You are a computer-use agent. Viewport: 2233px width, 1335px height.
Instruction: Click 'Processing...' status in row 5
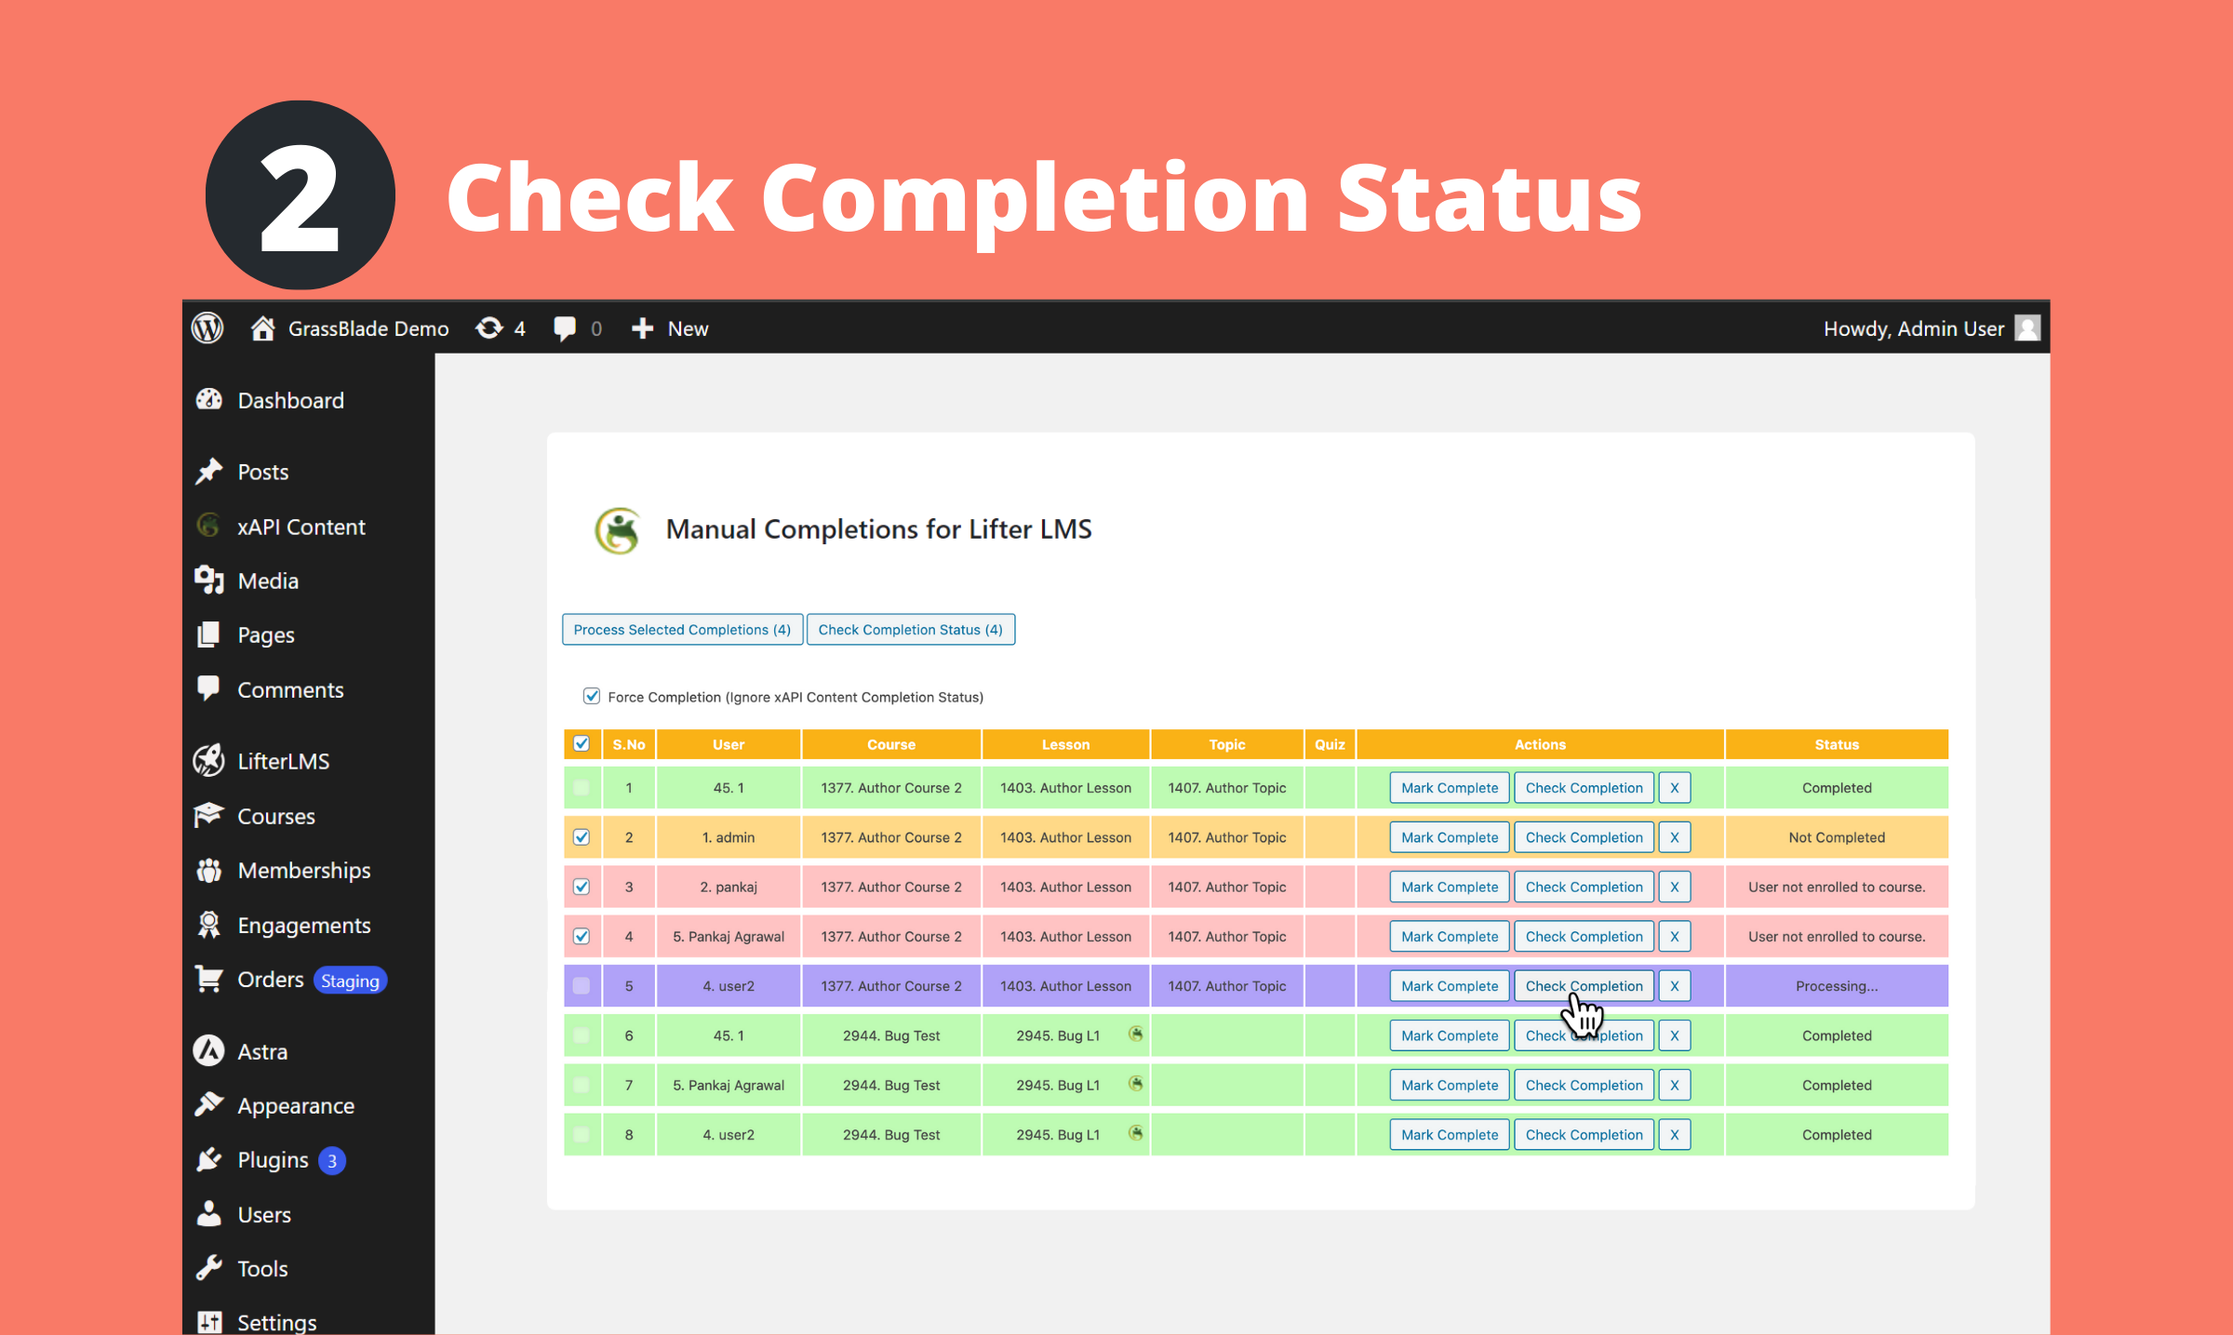tap(1836, 986)
